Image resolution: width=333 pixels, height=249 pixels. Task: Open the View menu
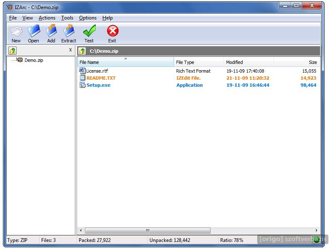[x=27, y=18]
